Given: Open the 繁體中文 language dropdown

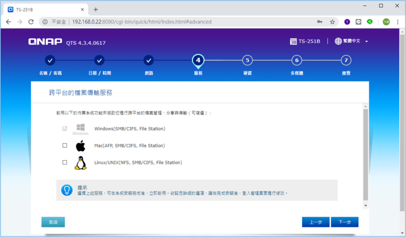Looking at the screenshot, I should 352,42.
